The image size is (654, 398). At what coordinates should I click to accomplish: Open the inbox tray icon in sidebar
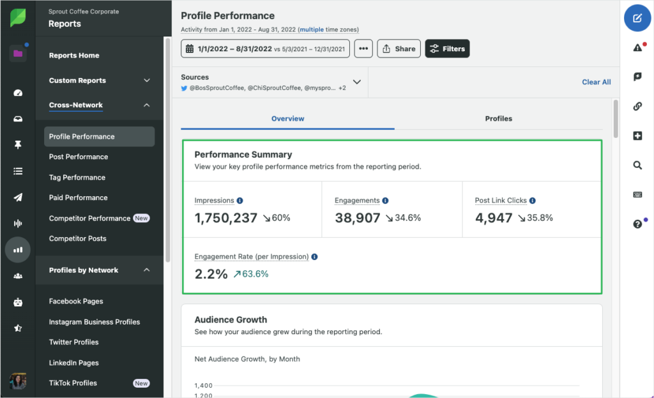click(x=18, y=119)
